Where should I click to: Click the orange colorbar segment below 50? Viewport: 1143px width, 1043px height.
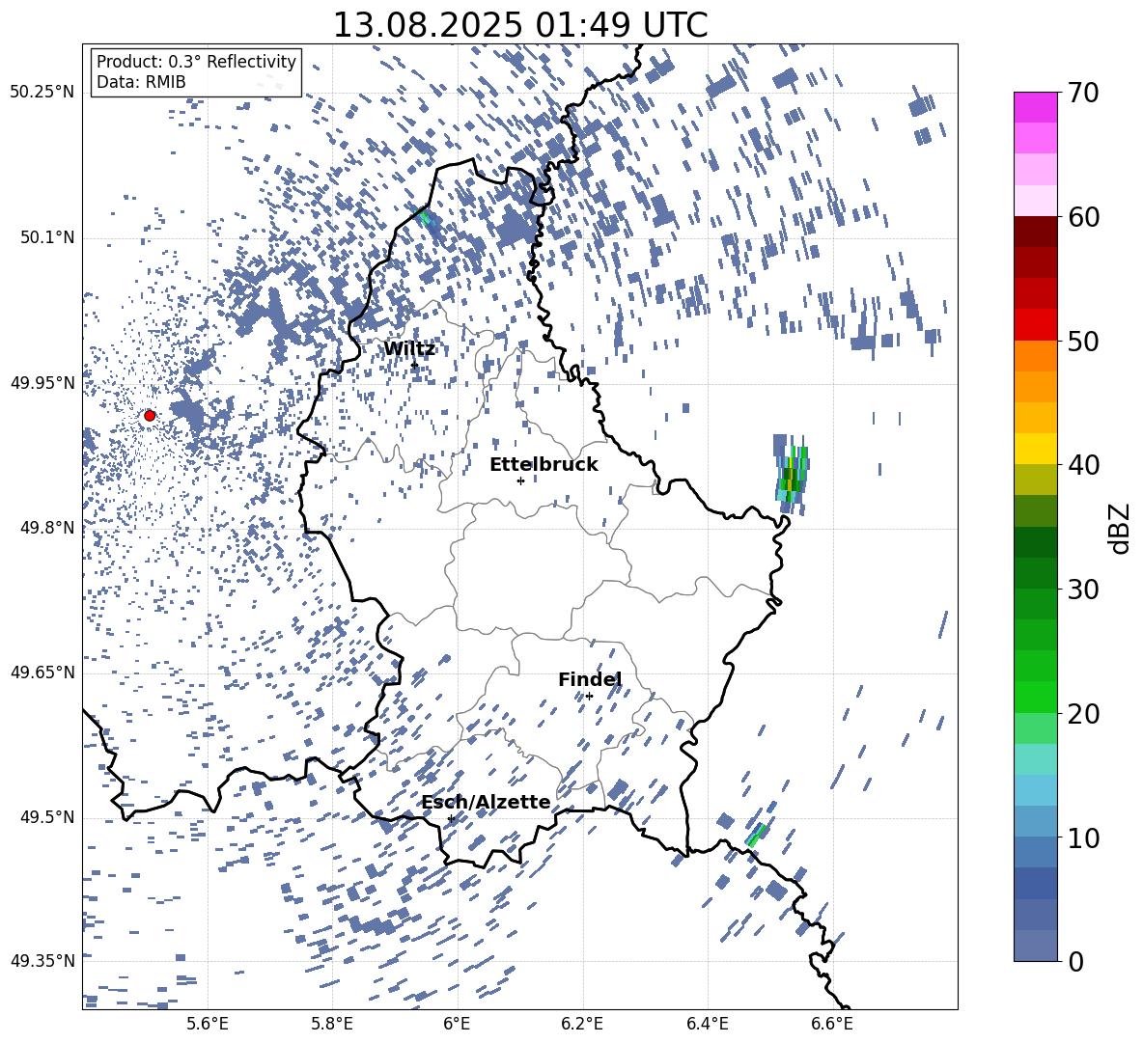tap(1035, 356)
